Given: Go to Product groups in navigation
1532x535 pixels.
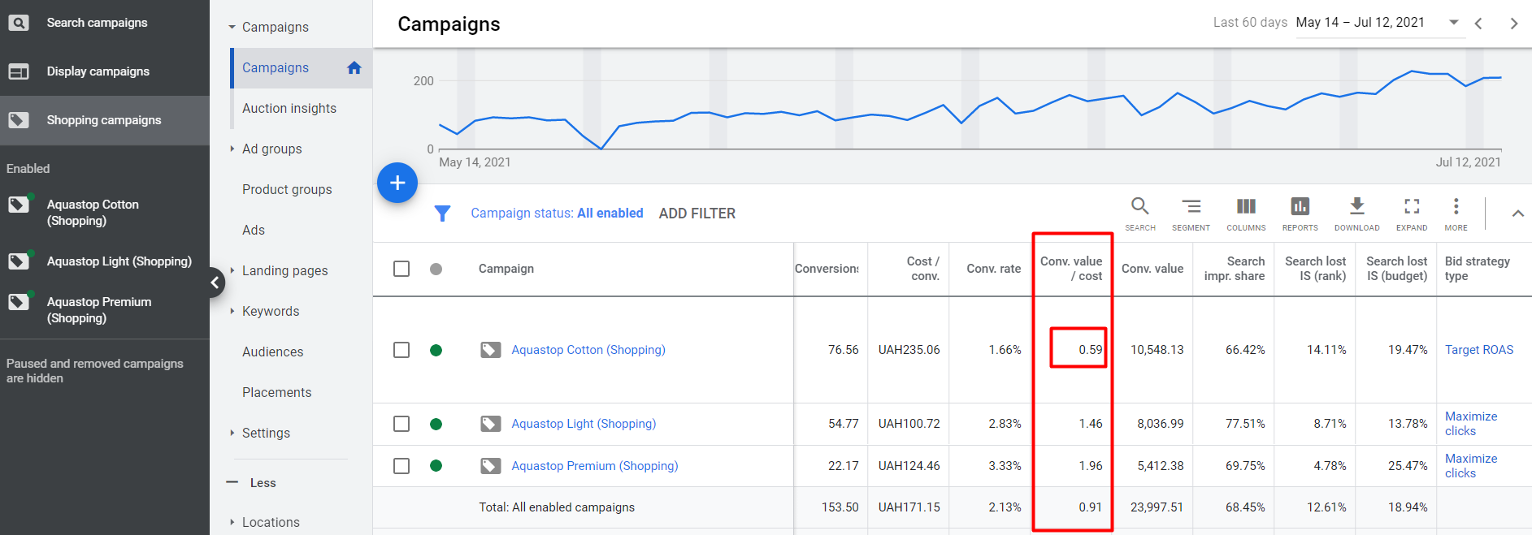Looking at the screenshot, I should pyautogui.click(x=287, y=189).
